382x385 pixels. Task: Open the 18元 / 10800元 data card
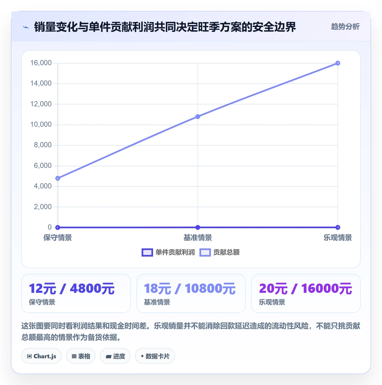(x=191, y=293)
